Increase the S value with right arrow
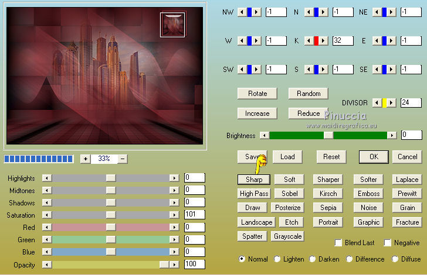The image size is (427, 275). (323, 69)
